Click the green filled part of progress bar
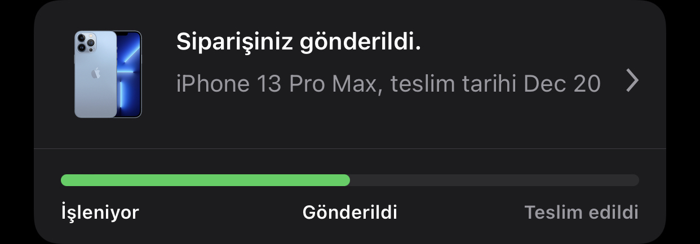Viewport: 700px width, 244px height. click(205, 180)
